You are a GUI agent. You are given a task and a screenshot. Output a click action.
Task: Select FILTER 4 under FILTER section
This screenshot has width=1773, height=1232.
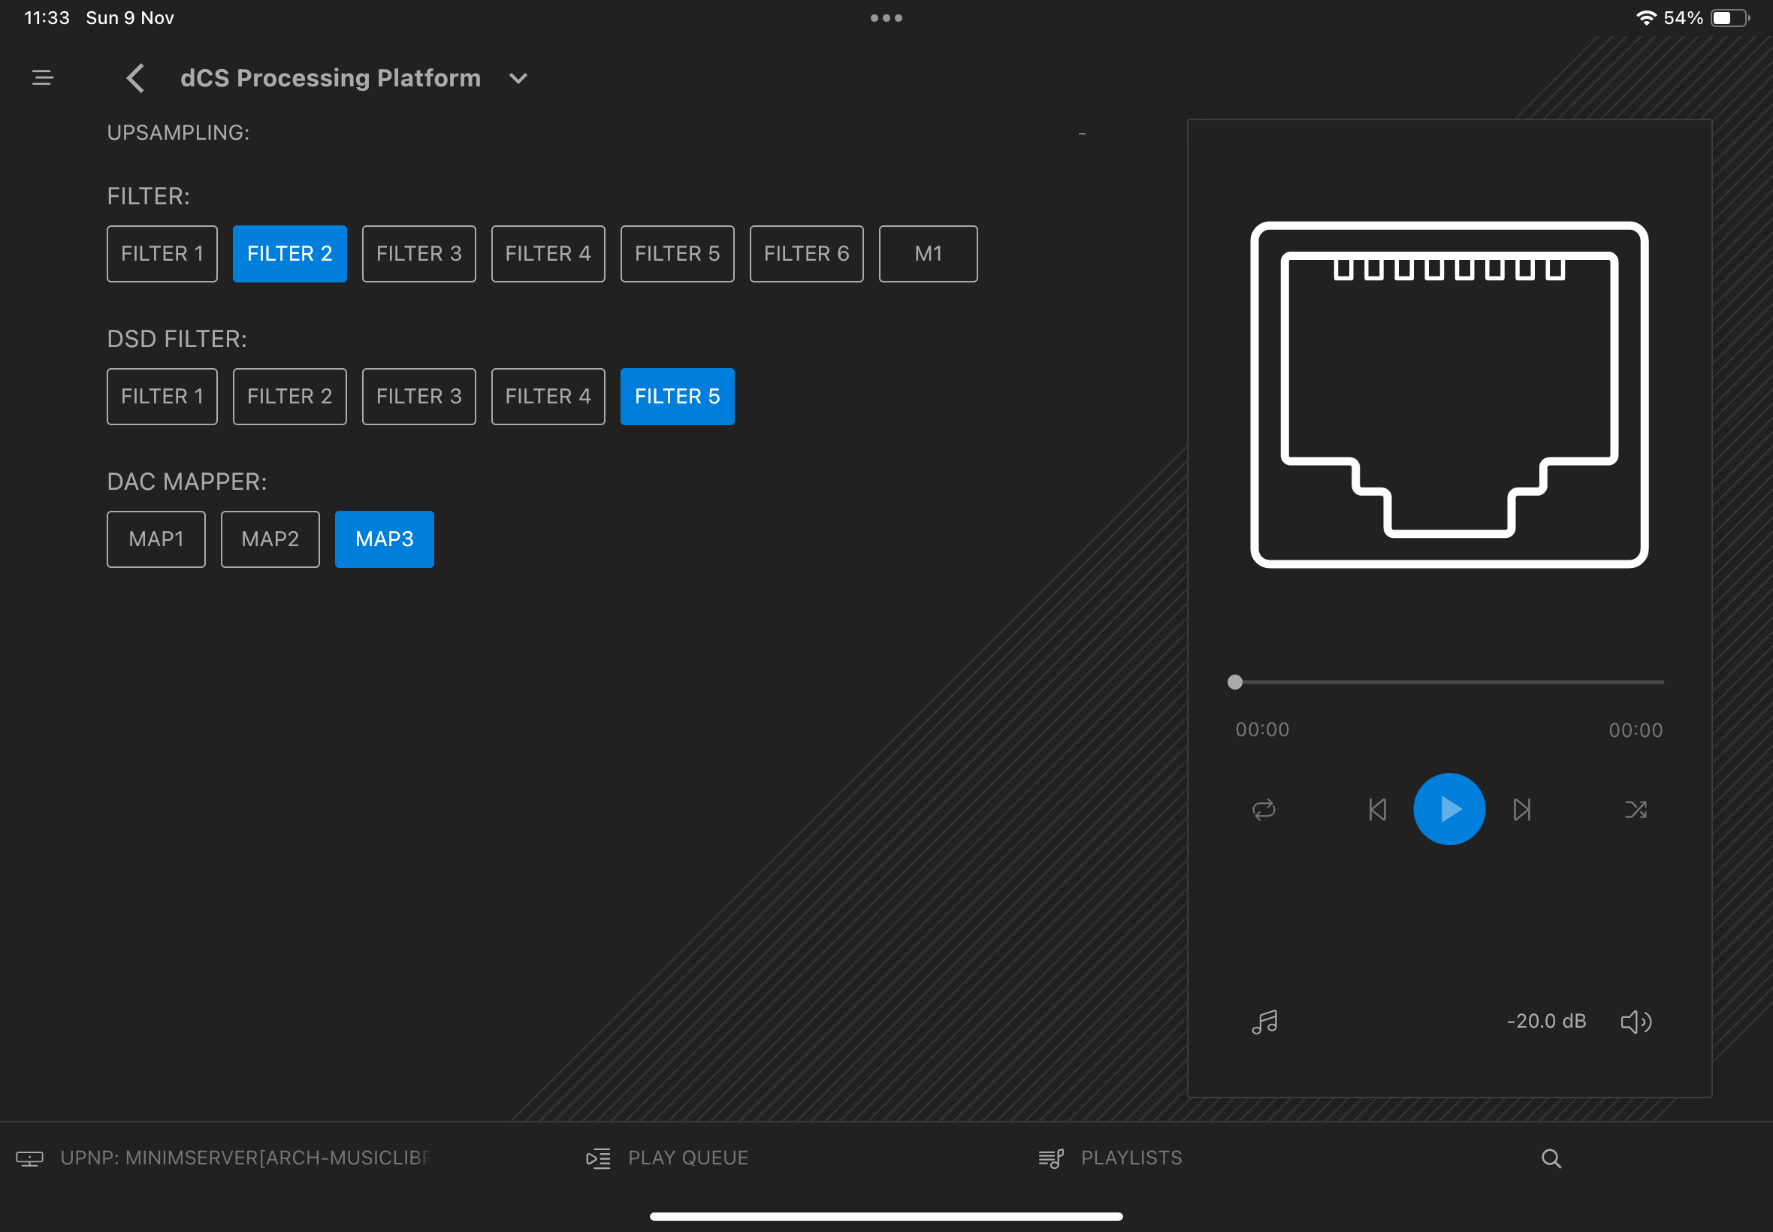(547, 254)
